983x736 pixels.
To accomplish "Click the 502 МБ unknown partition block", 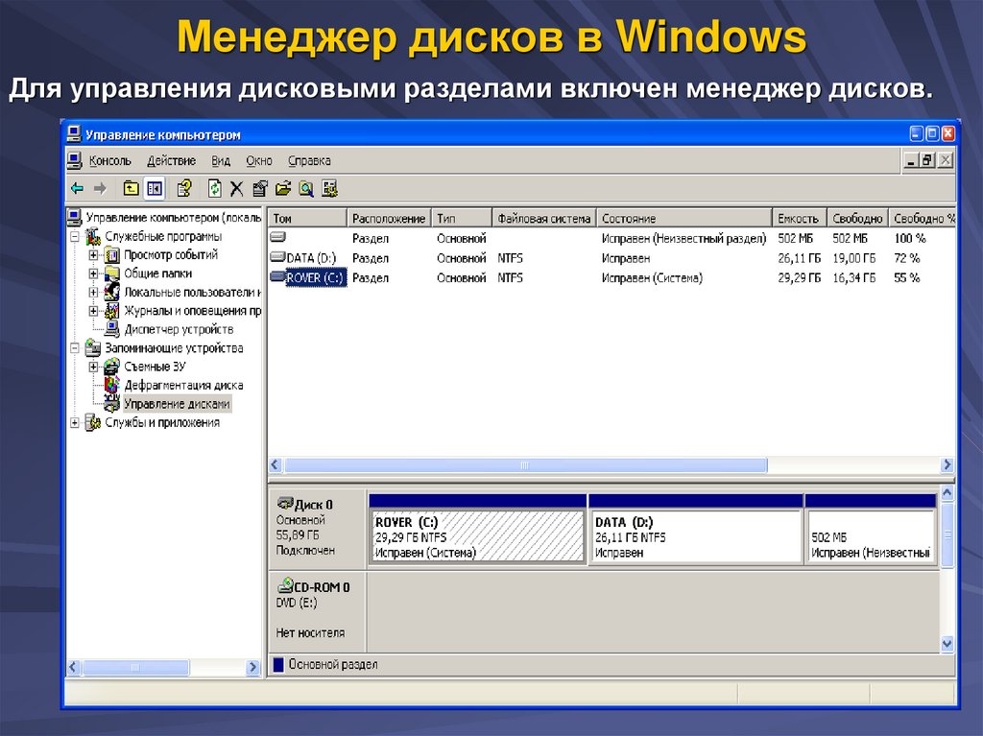I will tap(871, 530).
